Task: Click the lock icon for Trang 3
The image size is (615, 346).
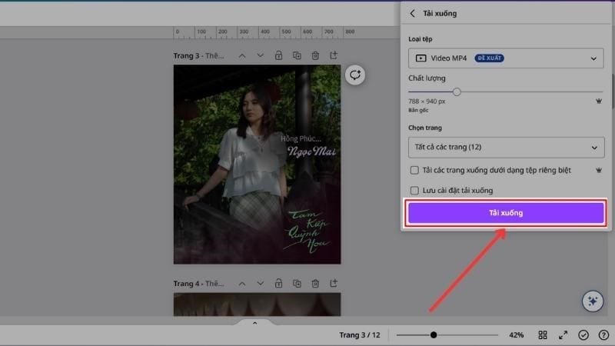Action: 278,55
